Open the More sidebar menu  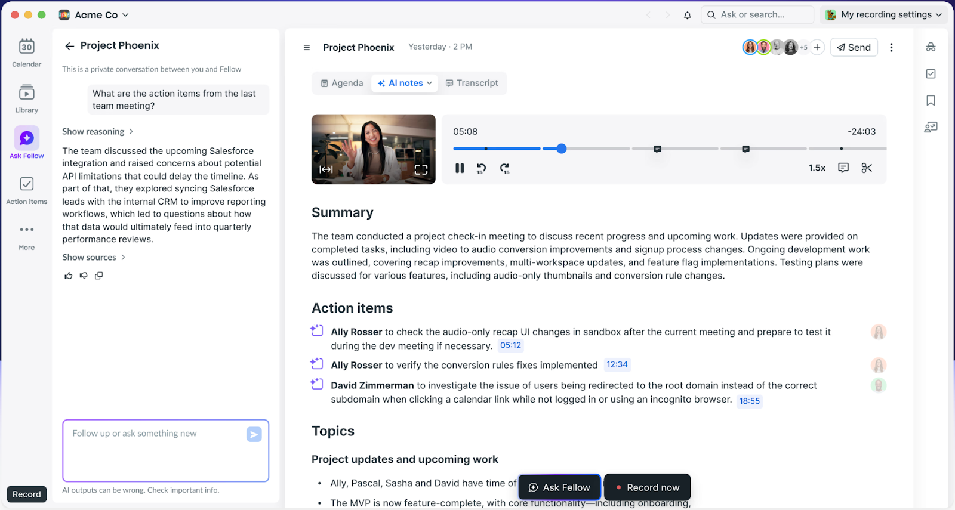(27, 236)
